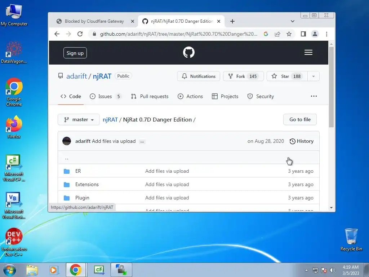The image size is (369, 277).
Task: Click the Sign up button
Action: (75, 53)
